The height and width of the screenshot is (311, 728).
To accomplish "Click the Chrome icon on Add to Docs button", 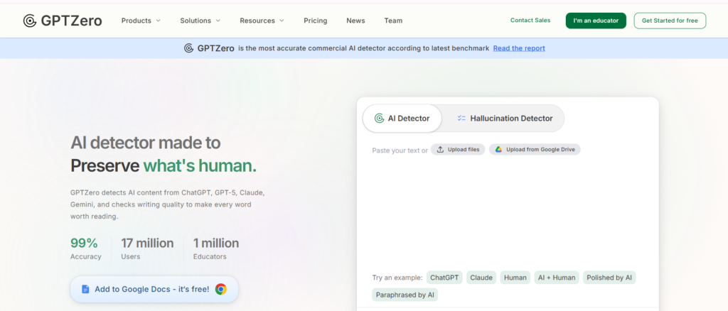I will (221, 289).
